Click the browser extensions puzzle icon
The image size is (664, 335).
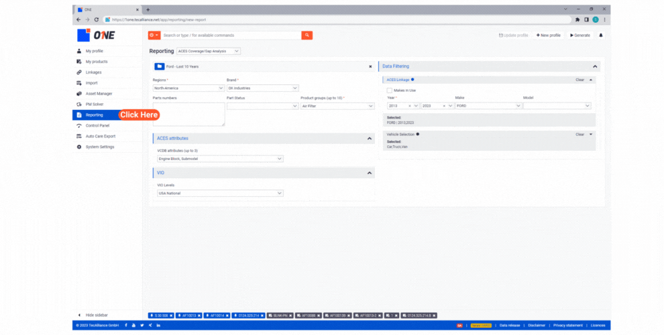pyautogui.click(x=577, y=19)
